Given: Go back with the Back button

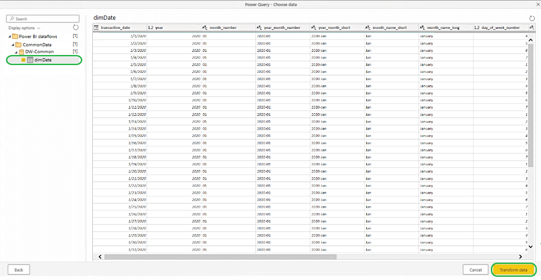Looking at the screenshot, I should (x=19, y=270).
